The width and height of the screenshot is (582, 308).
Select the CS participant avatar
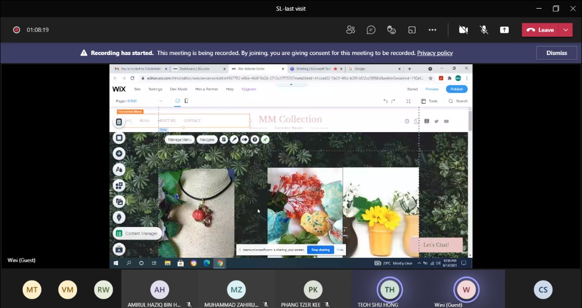(x=543, y=290)
